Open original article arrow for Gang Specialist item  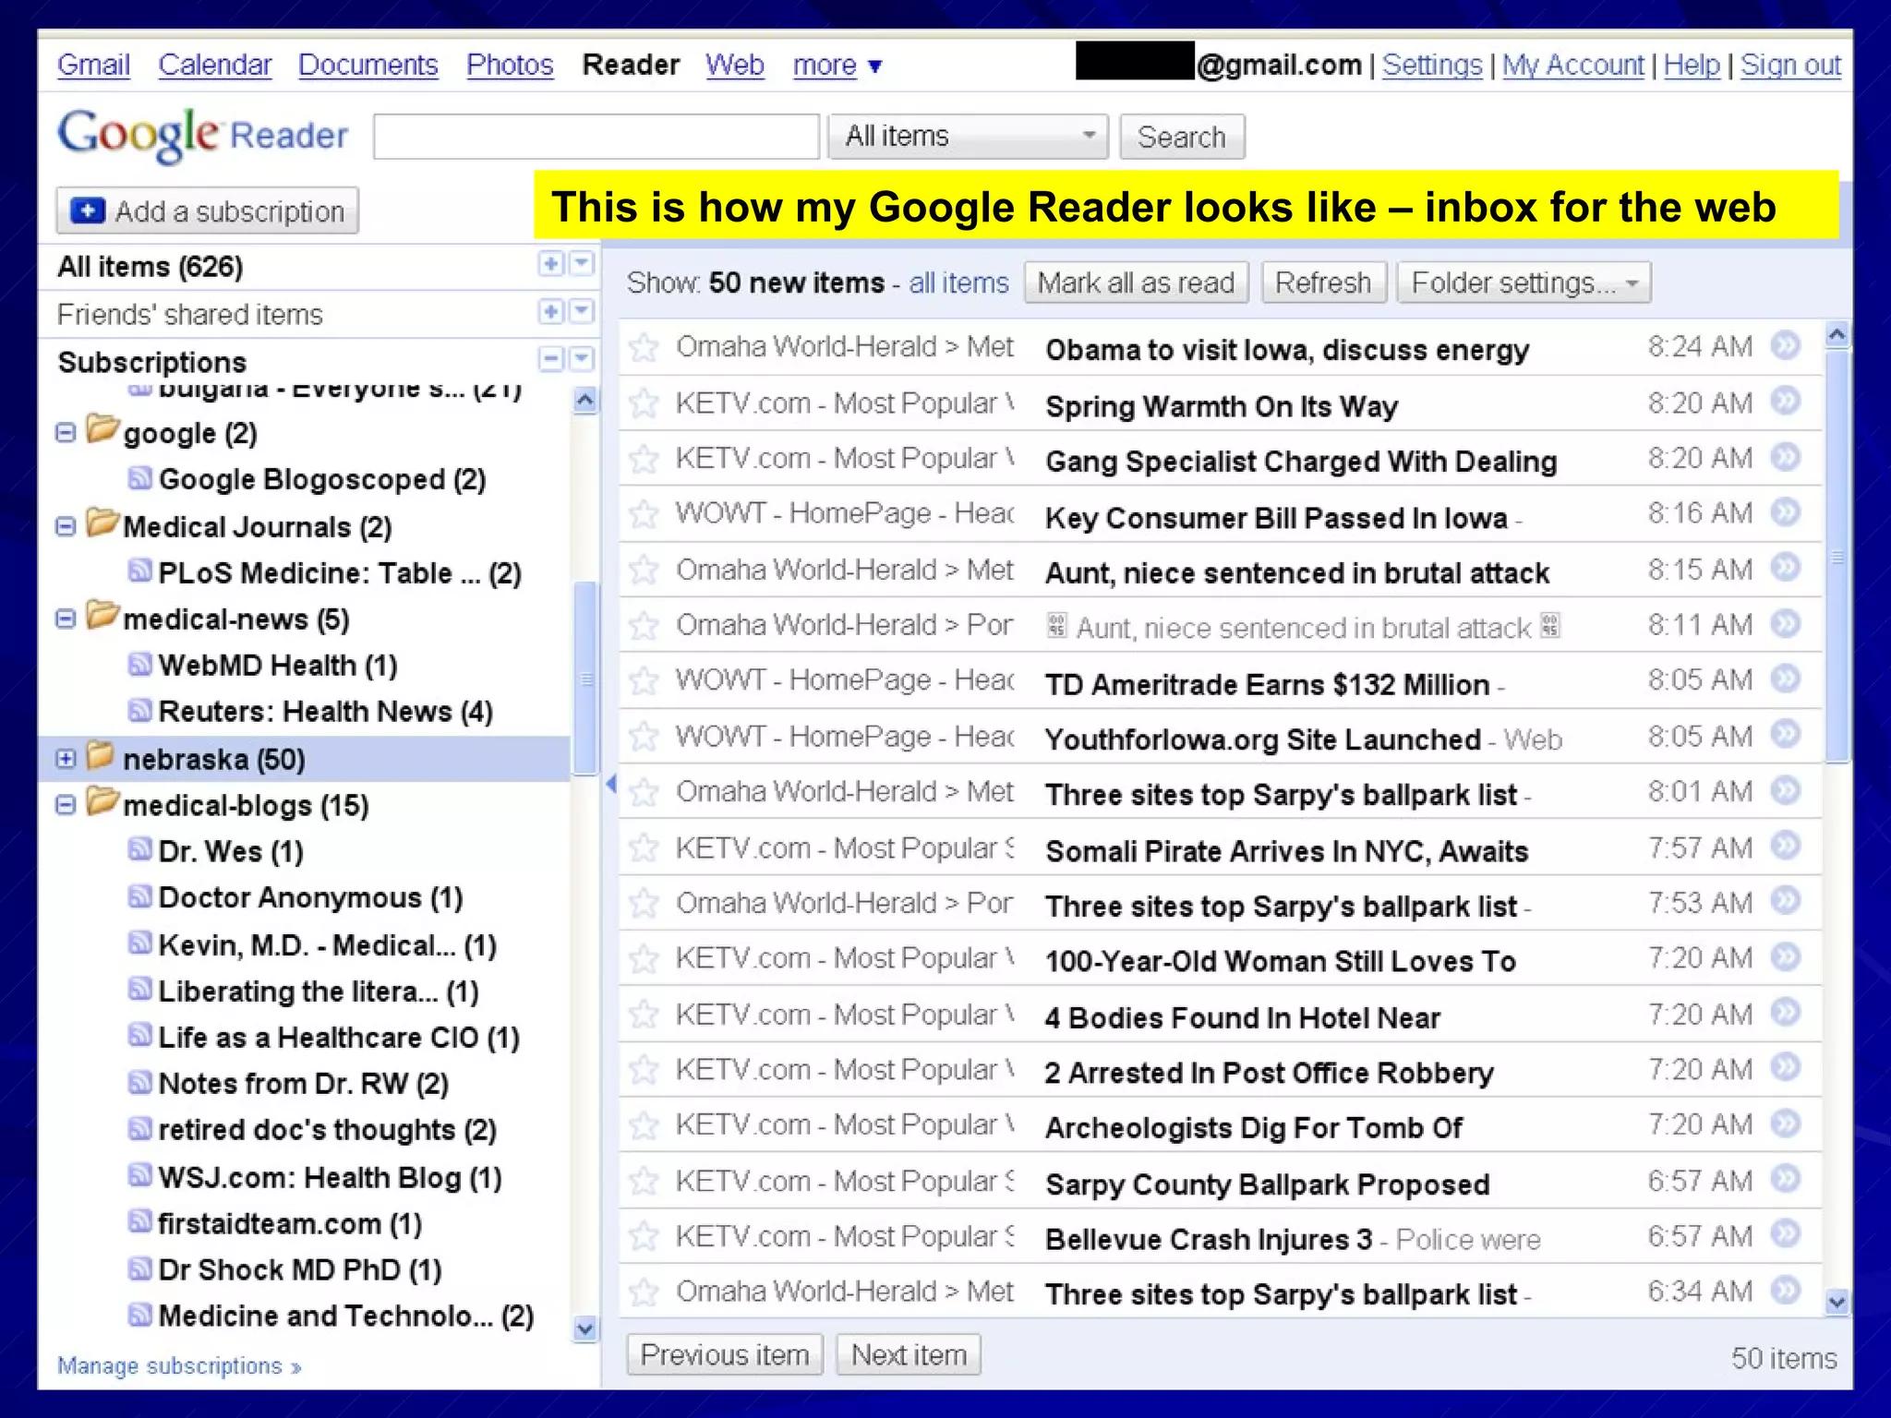pos(1786,457)
